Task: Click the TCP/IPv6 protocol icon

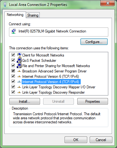Action: click(x=19, y=76)
